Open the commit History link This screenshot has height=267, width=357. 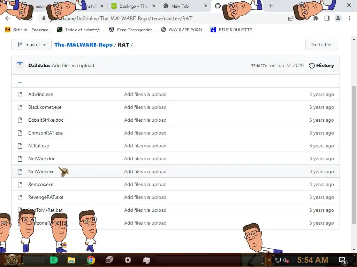tap(321, 66)
